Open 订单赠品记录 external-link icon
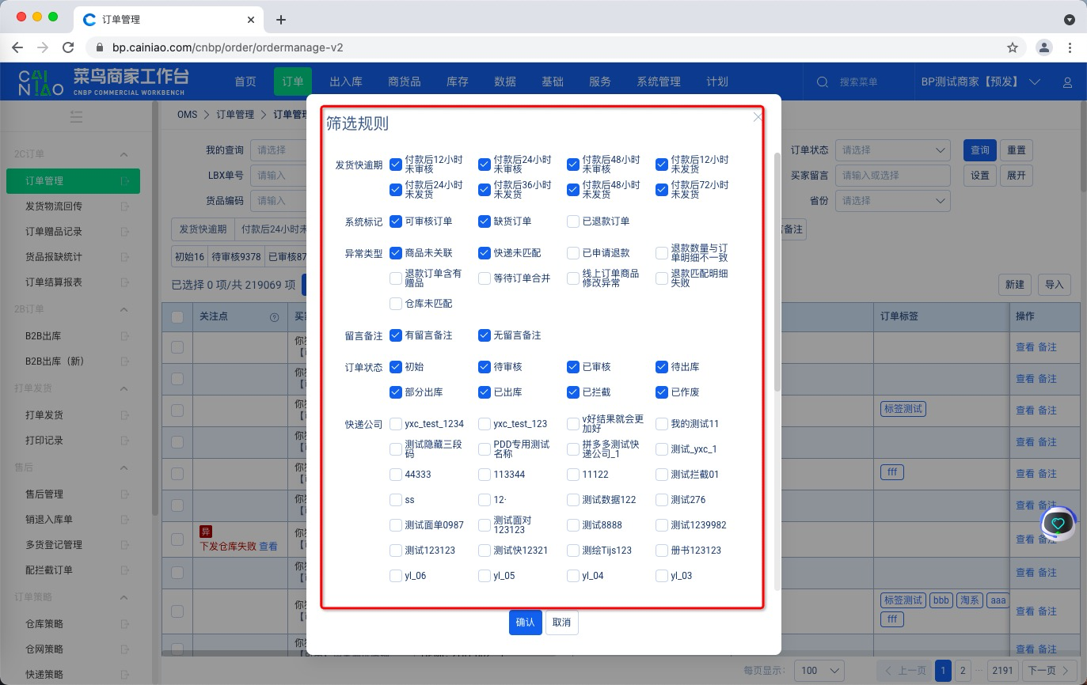1087x685 pixels. click(124, 232)
